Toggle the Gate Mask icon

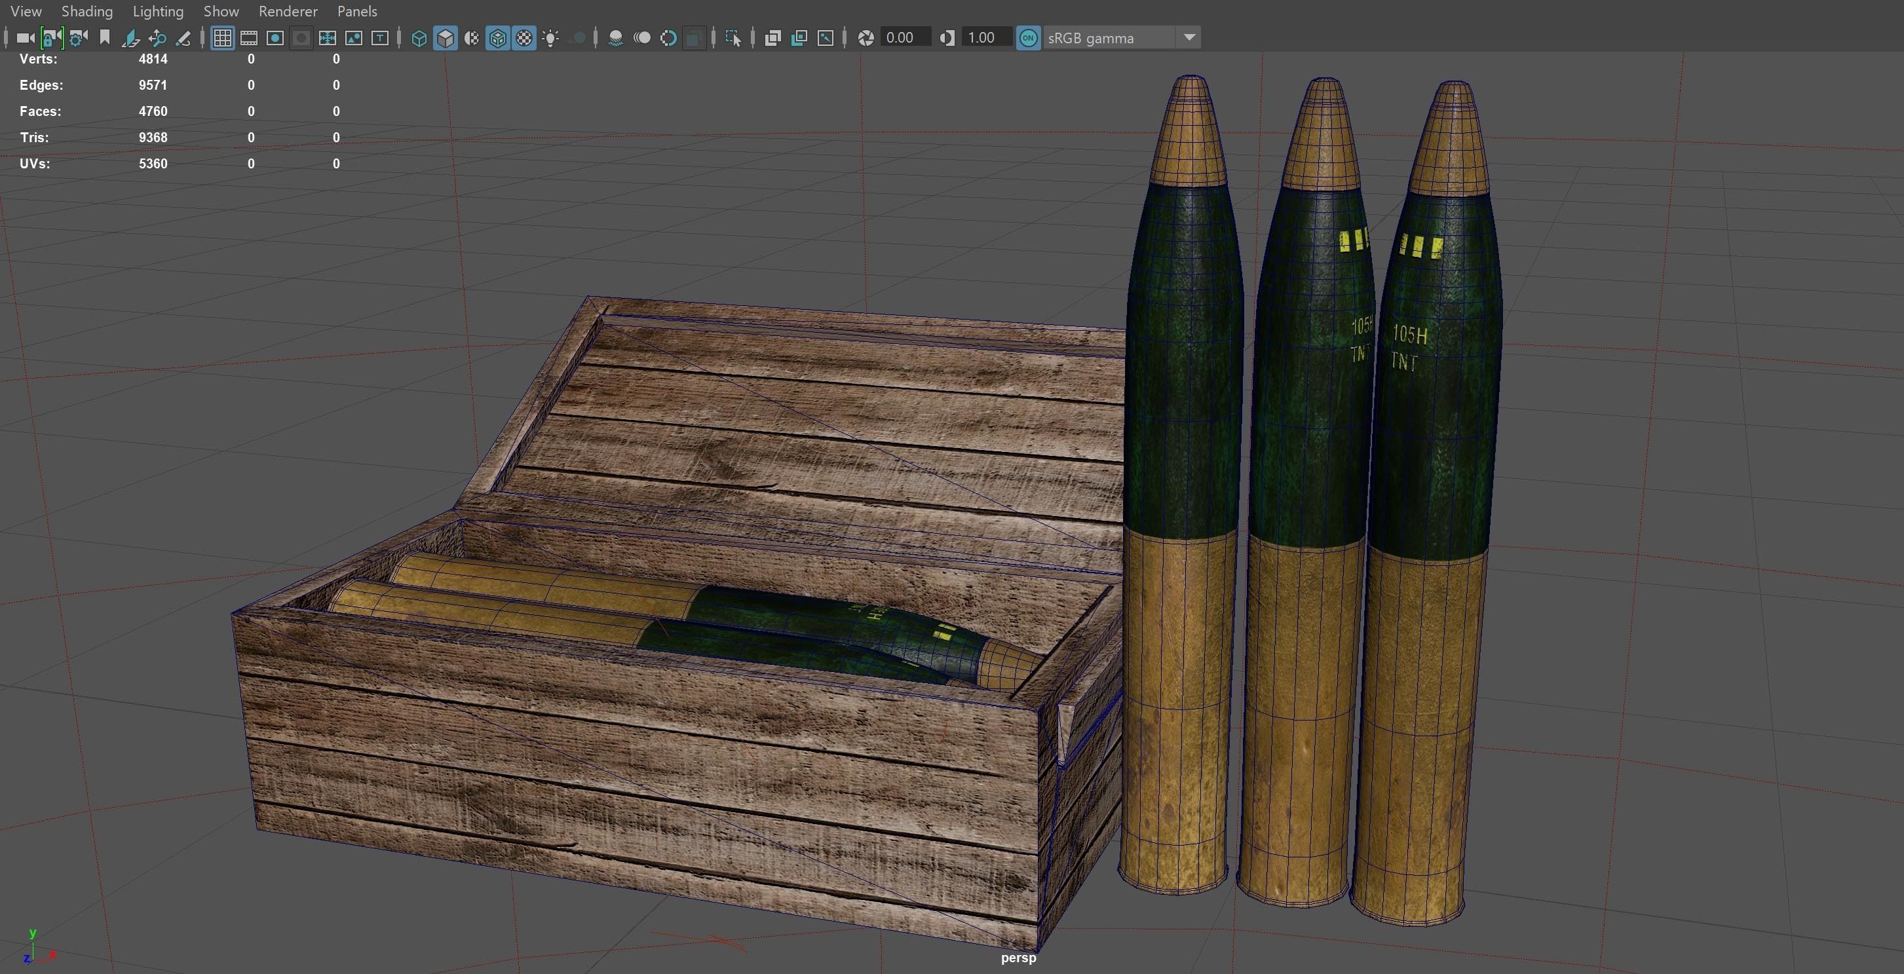(301, 38)
